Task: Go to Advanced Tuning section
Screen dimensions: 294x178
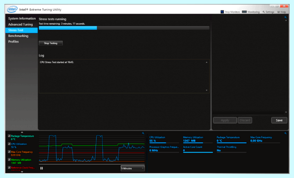Action: pos(21,25)
